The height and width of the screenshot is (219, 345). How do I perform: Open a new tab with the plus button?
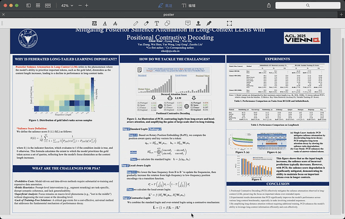(x=341, y=14)
